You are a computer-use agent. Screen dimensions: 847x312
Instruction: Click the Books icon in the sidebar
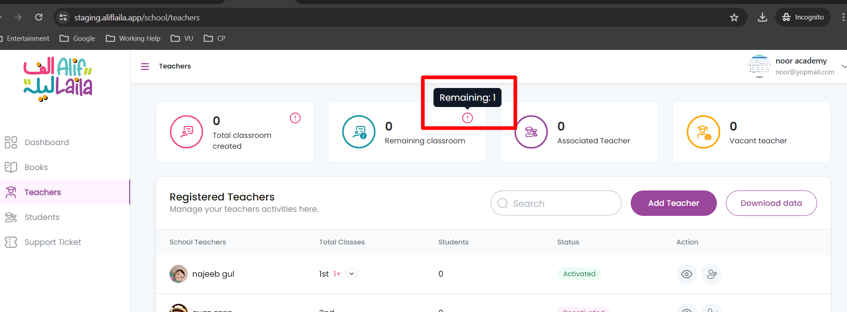(11, 167)
